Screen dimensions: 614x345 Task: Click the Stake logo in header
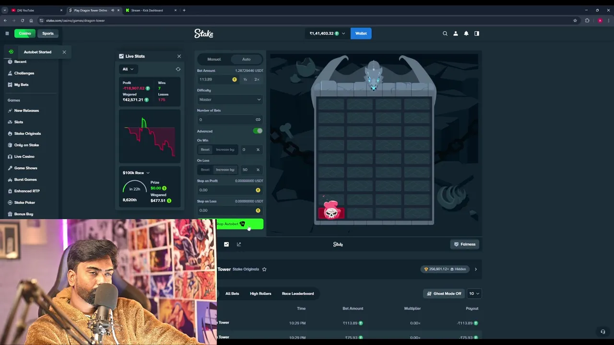(204, 34)
